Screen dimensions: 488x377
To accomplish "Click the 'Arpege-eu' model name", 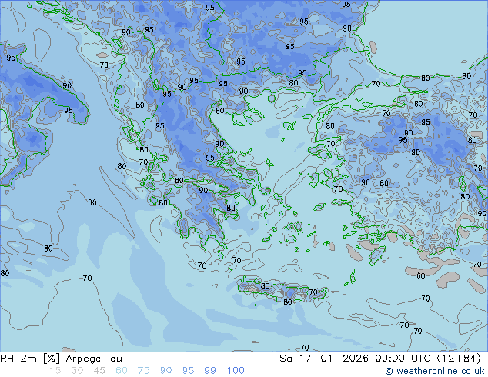I will pyautogui.click(x=94, y=359).
